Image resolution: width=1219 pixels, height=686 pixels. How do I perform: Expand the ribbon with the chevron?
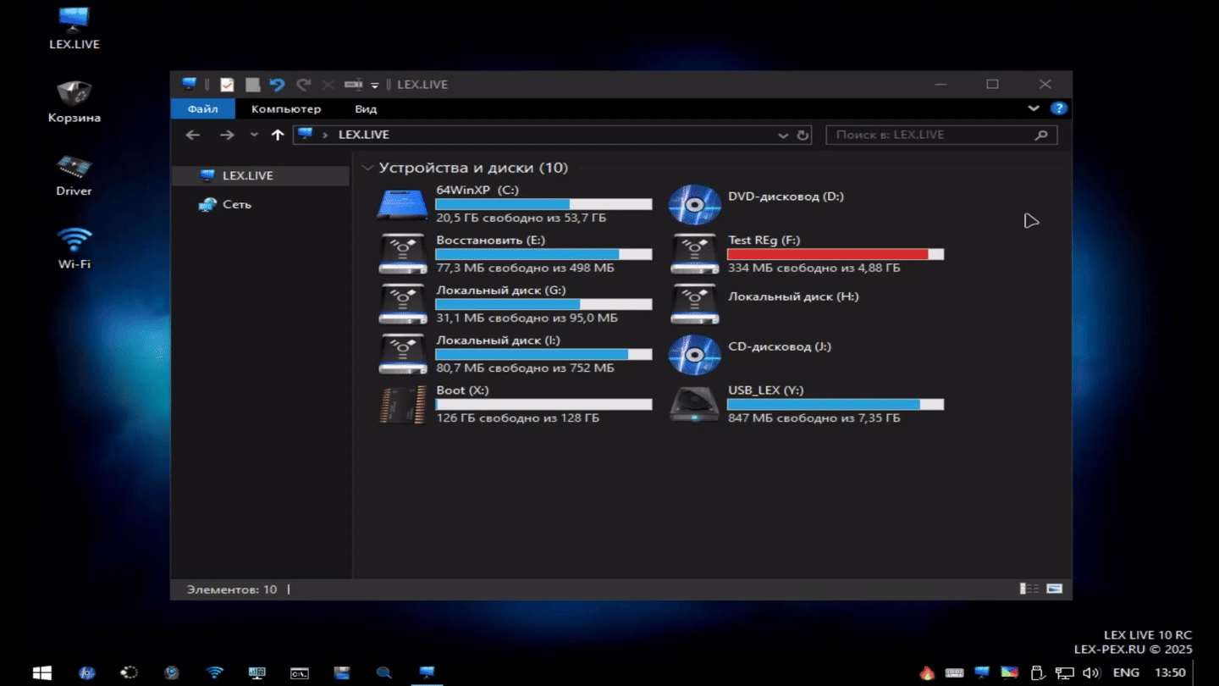[x=1034, y=108]
